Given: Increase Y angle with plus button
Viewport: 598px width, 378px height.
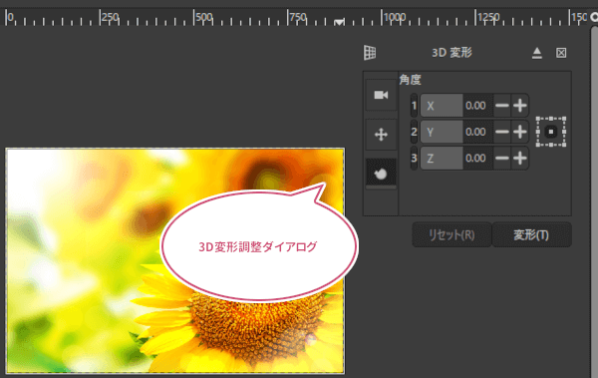Looking at the screenshot, I should [520, 132].
